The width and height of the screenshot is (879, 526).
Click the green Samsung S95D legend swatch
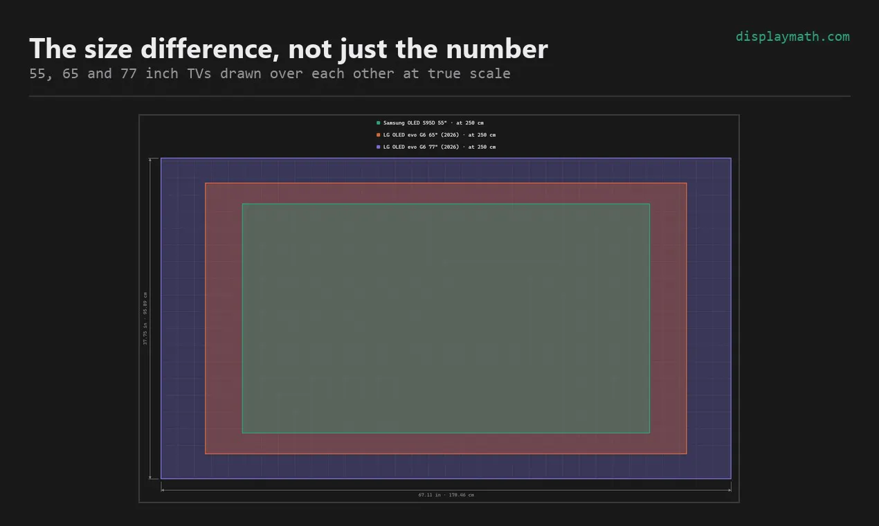[379, 123]
